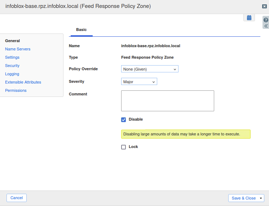Viewport: 269px width, 206px height.
Task: Open the calendar schedule icon
Action: [249, 18]
